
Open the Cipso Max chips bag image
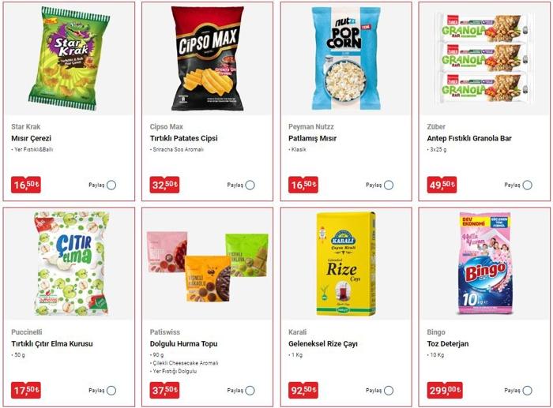pyautogui.click(x=207, y=58)
